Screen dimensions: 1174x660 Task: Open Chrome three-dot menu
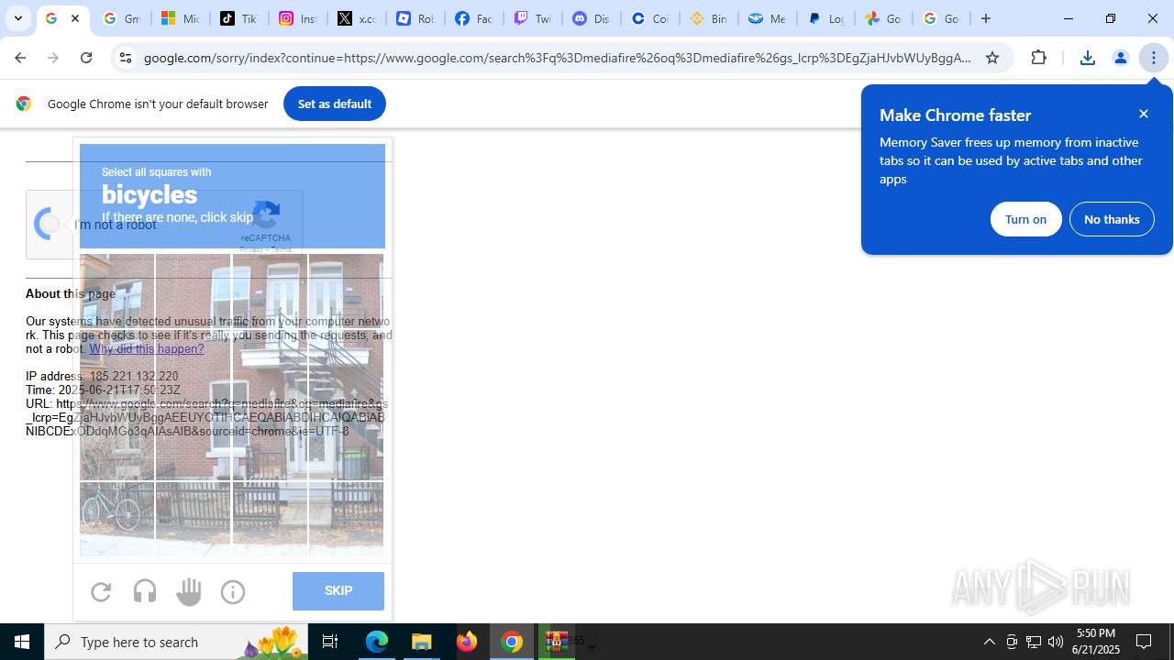pos(1154,58)
